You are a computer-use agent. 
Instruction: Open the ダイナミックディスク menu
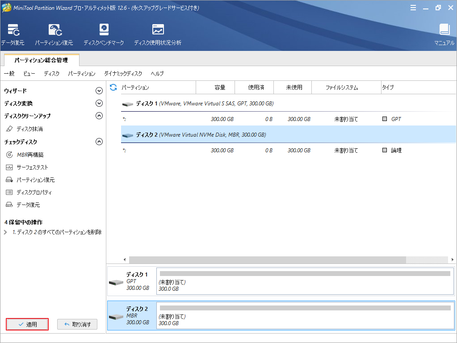point(124,74)
